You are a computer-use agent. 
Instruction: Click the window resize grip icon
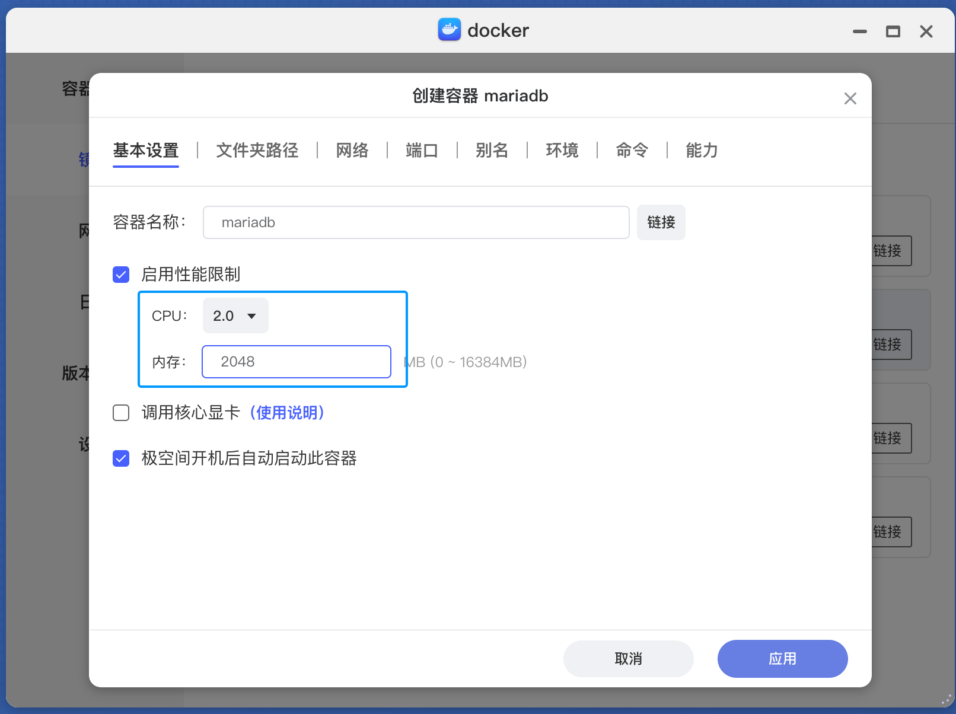click(947, 700)
